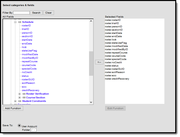The image size is (180, 137).
Task: Click the Roster Verification category label
Action: [x=38, y=94]
